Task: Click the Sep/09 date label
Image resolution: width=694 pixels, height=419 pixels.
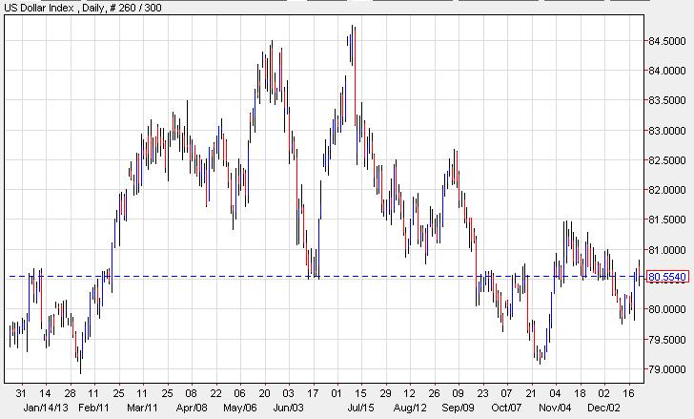Action: pos(459,408)
